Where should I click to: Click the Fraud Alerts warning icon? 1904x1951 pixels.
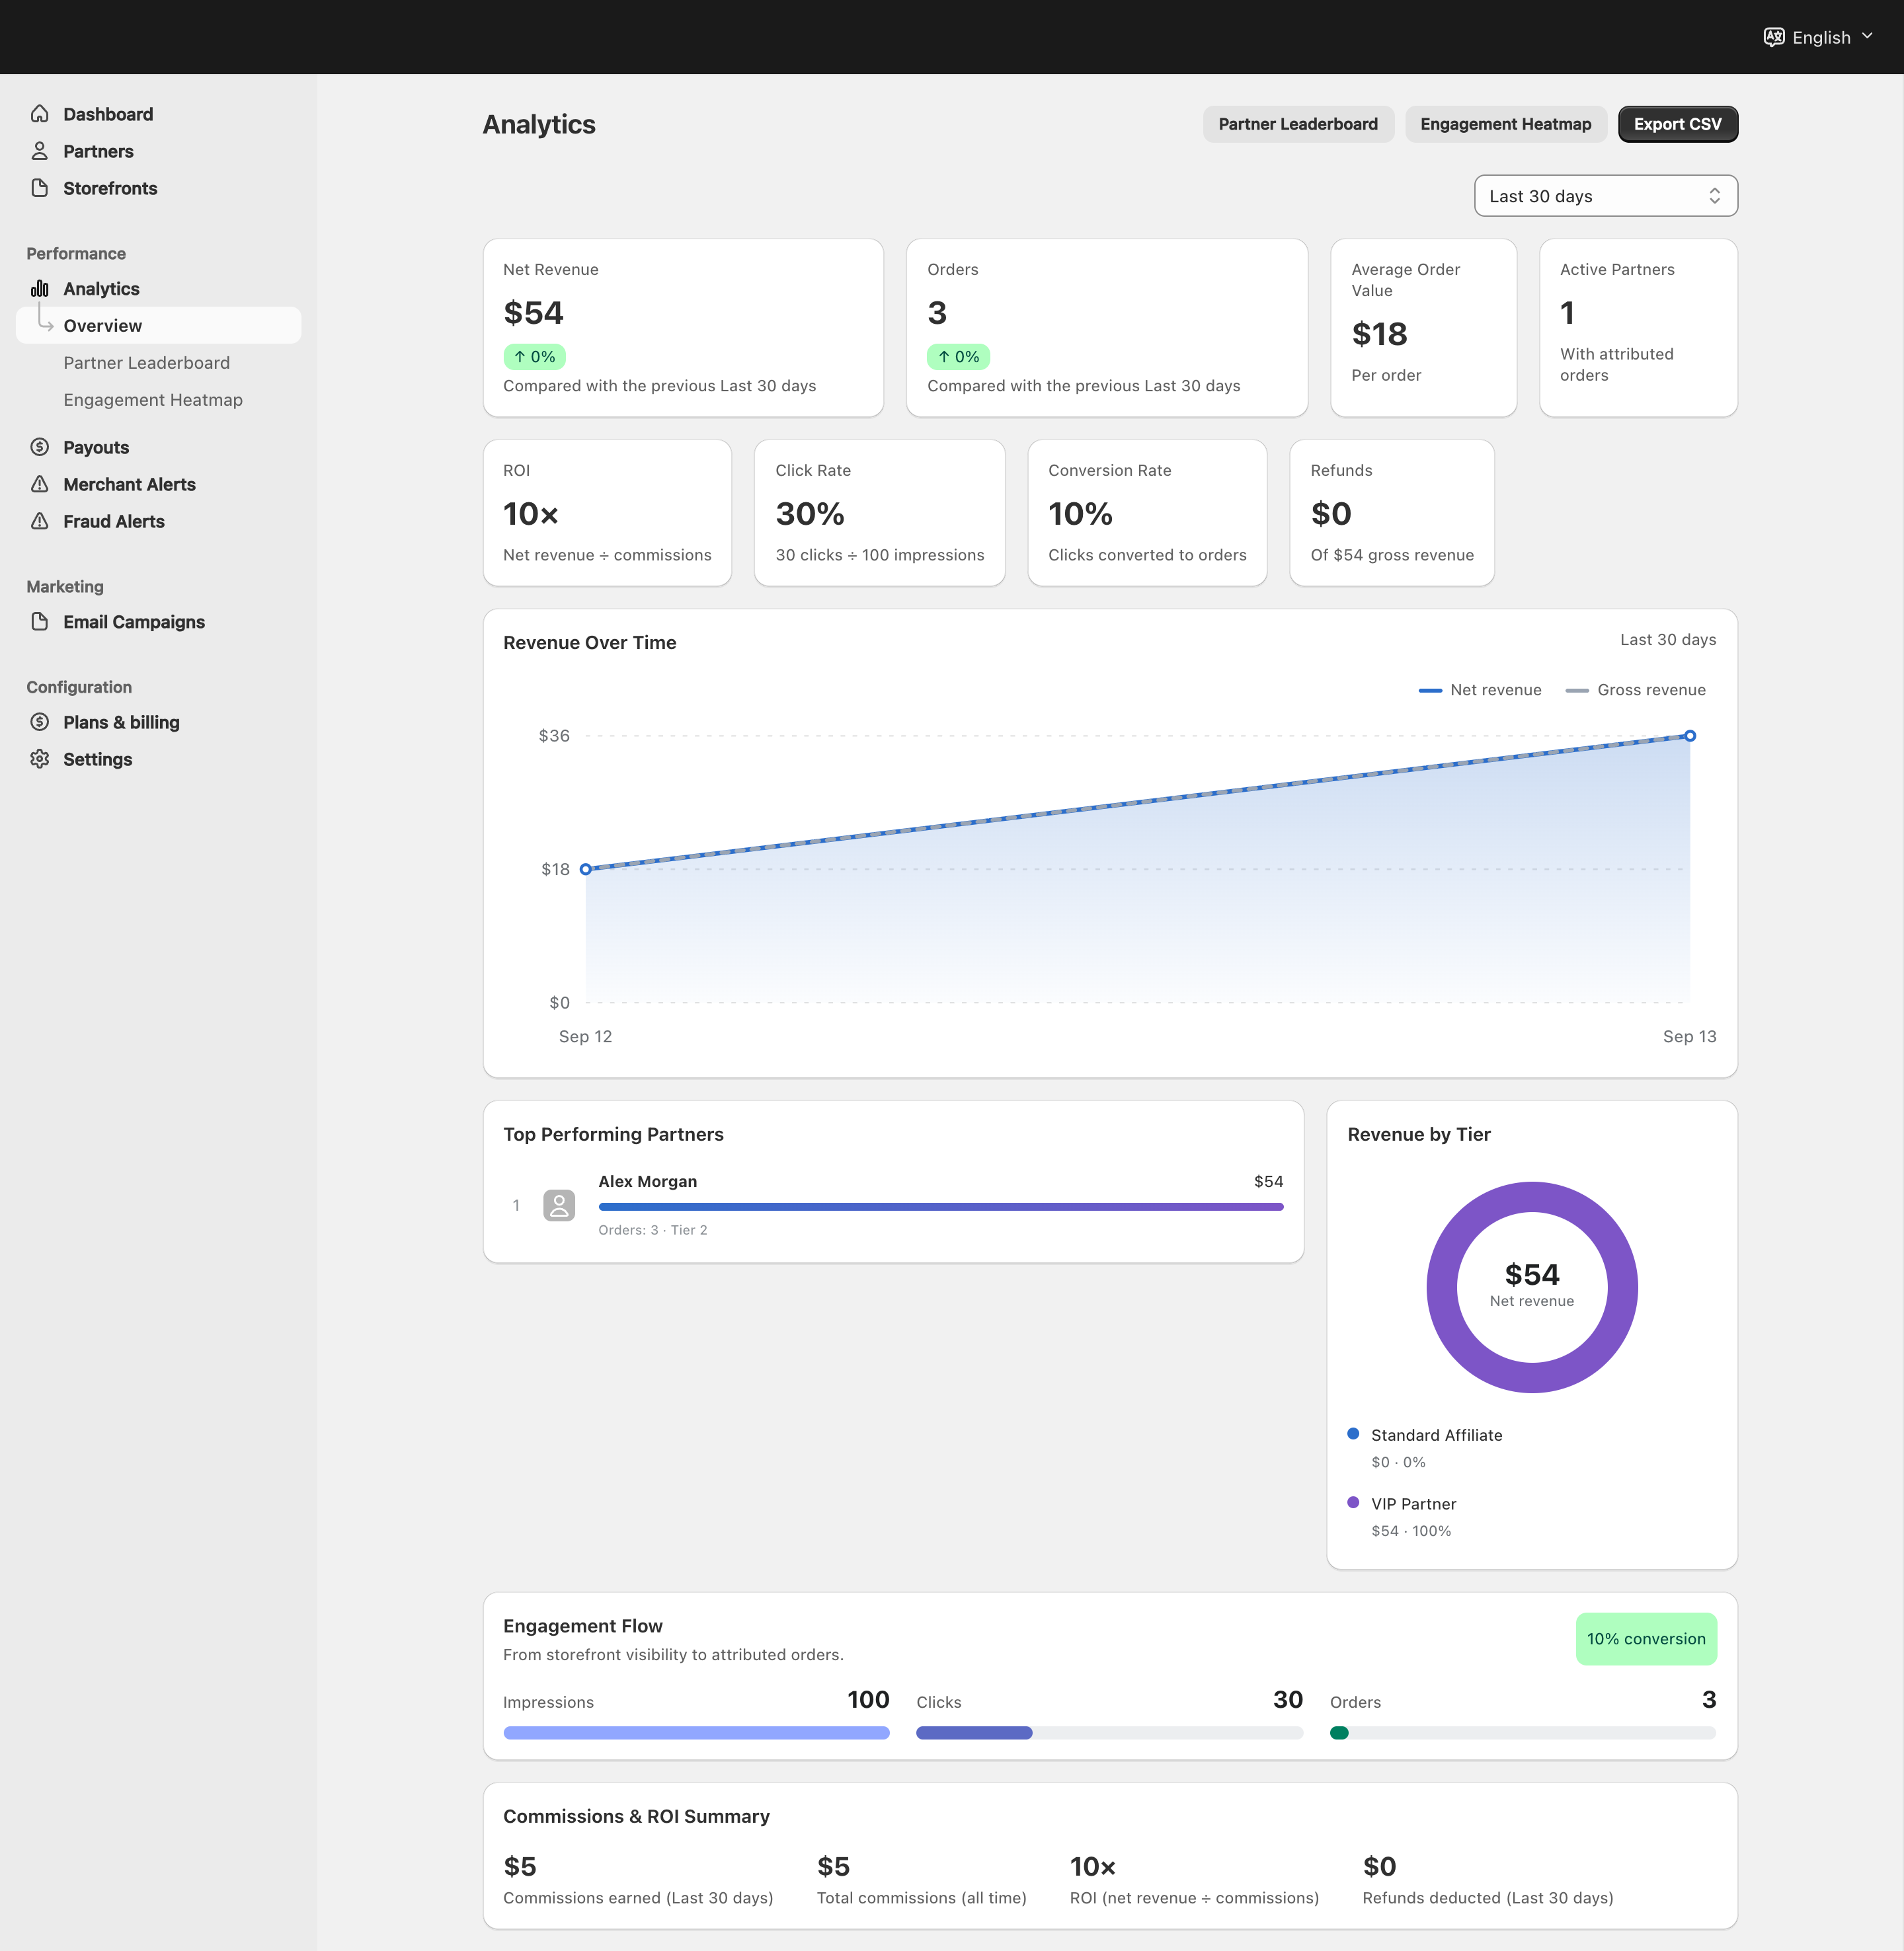click(x=40, y=521)
